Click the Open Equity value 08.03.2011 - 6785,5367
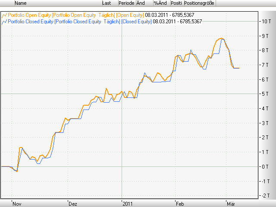 169,15
